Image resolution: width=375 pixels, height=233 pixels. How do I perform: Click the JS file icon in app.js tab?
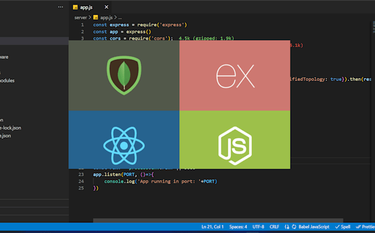[x=76, y=7]
